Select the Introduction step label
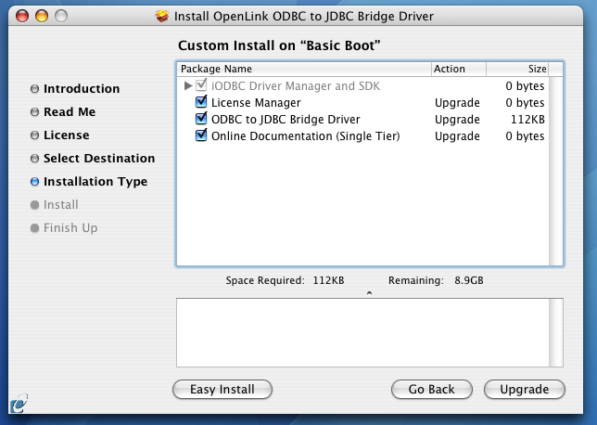Screen dimensions: 597x425 82,89
